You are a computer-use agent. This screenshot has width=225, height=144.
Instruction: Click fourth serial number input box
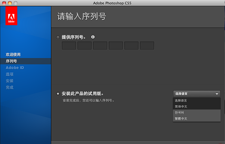pos(116,46)
